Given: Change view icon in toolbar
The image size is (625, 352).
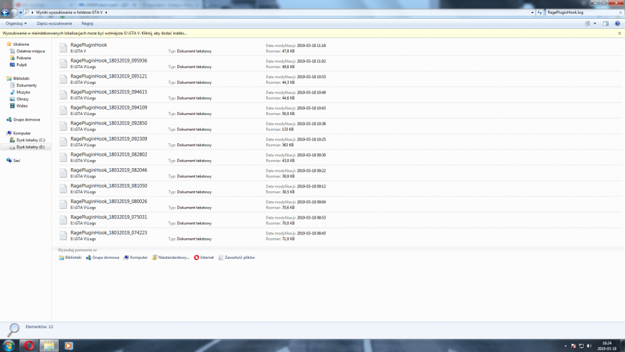Looking at the screenshot, I should [x=587, y=24].
